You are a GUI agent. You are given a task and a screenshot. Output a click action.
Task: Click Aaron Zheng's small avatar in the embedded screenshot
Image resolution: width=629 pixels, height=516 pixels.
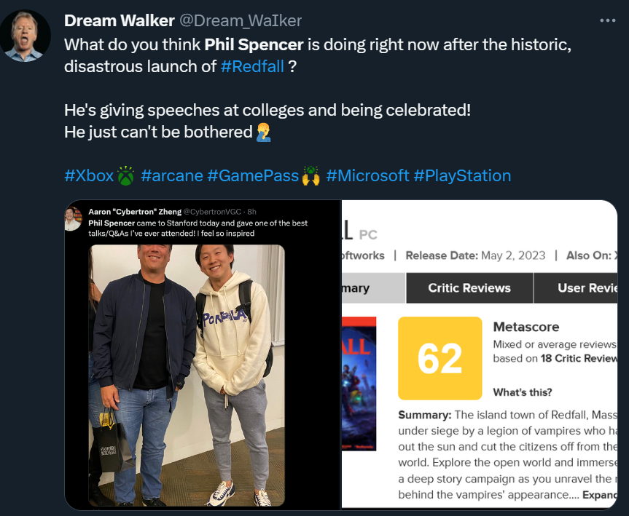click(x=74, y=218)
